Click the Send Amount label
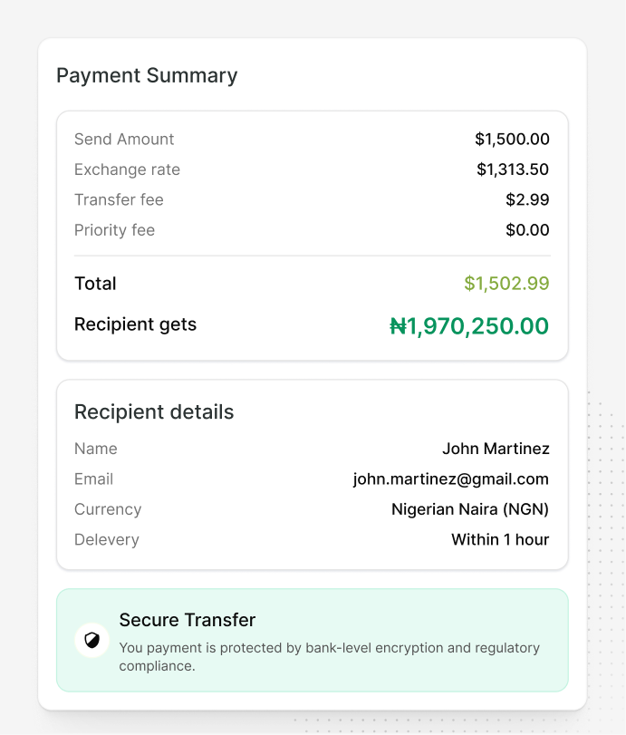Image resolution: width=626 pixels, height=735 pixels. (124, 140)
